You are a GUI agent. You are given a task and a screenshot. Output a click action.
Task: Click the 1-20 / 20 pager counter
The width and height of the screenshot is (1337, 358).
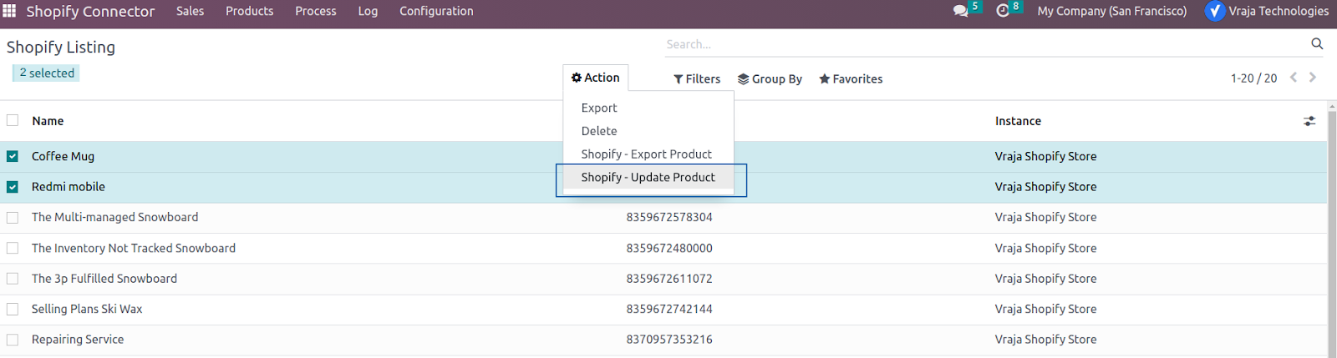[x=1253, y=78]
